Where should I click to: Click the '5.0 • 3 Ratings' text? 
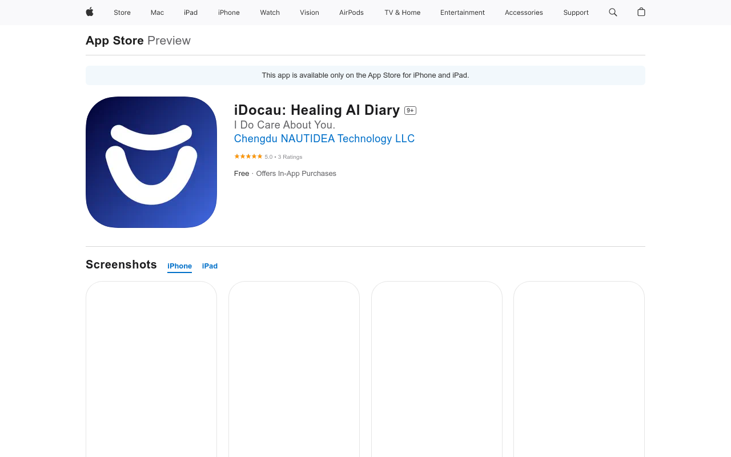click(283, 157)
